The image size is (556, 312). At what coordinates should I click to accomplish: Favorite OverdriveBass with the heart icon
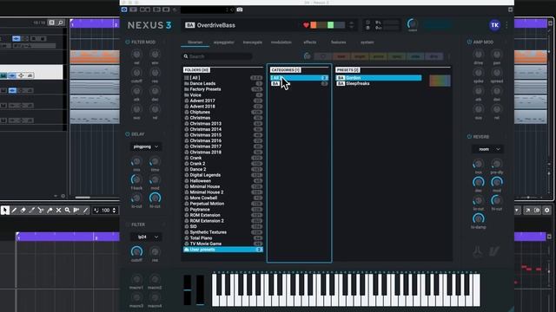(x=306, y=25)
